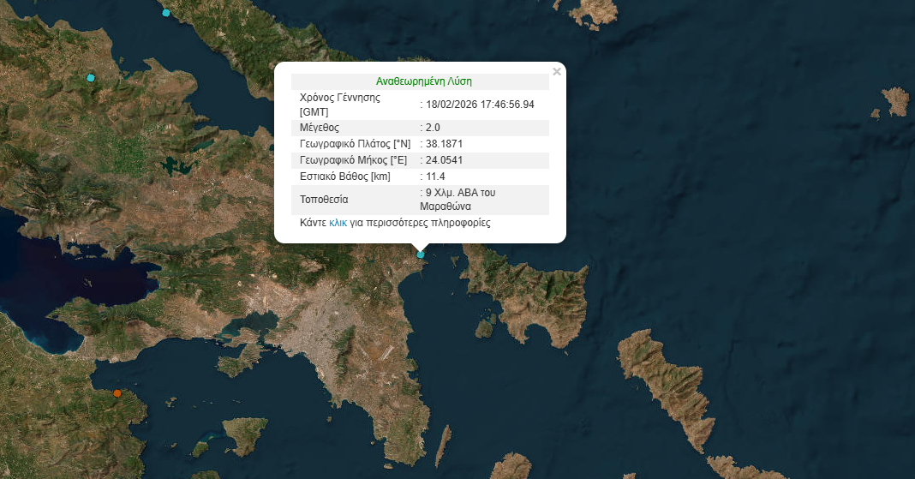Open the cyan marker in the upper-left inland area
The width and height of the screenshot is (915, 479).
pyautogui.click(x=91, y=78)
